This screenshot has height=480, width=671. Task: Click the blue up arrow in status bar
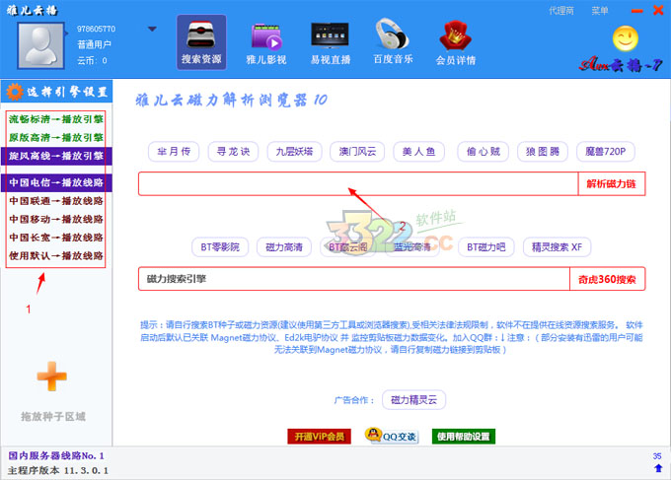(x=658, y=468)
